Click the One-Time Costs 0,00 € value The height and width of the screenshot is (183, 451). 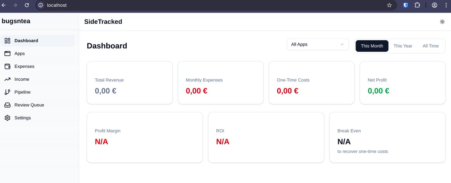[x=287, y=91]
